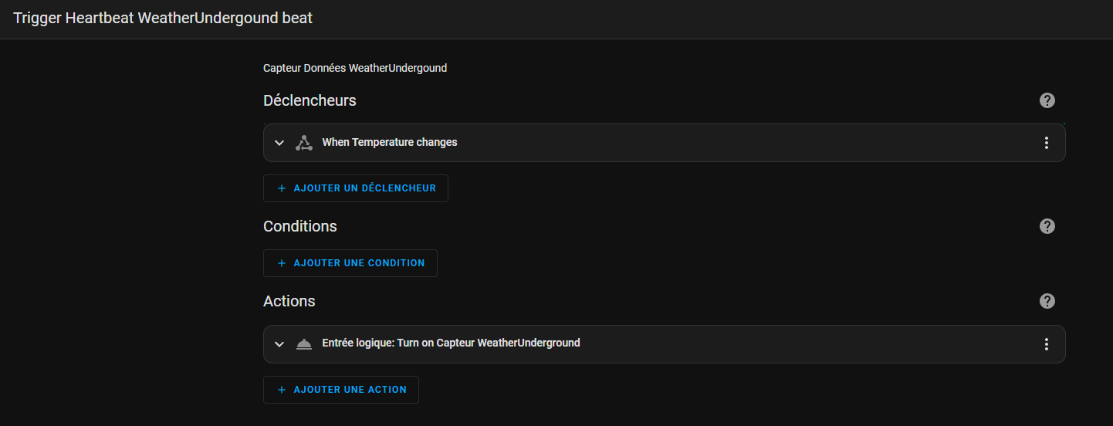The image size is (1113, 426).
Task: Click plus icon on Ajouter une condition
Action: click(282, 263)
